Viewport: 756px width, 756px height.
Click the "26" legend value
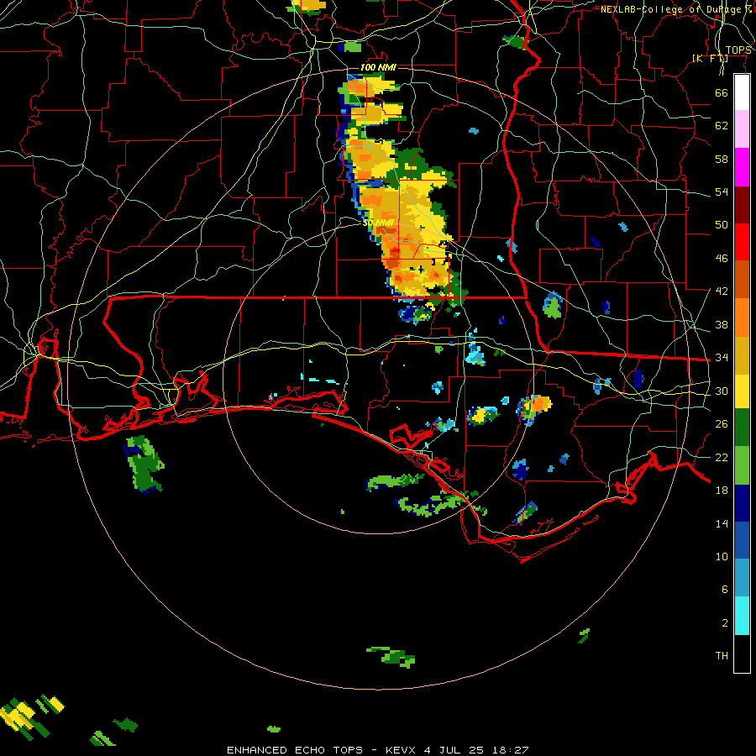[722, 424]
